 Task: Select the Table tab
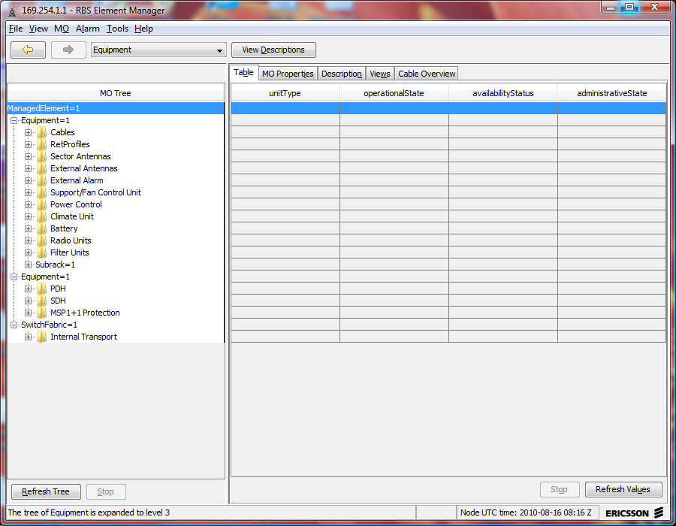click(243, 72)
